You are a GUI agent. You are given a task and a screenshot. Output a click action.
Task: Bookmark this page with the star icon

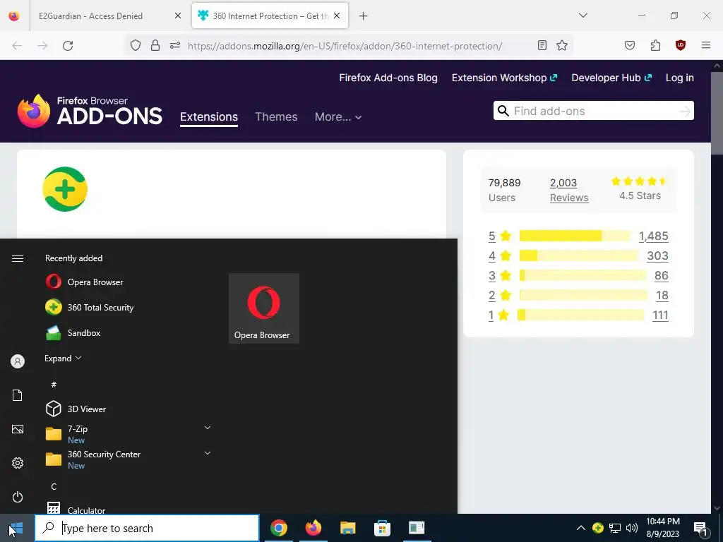click(x=561, y=45)
